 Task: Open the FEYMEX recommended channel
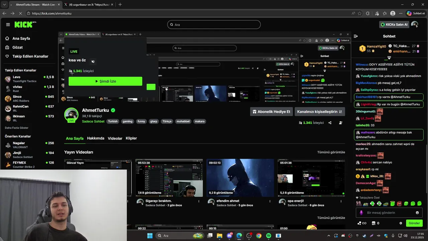(29, 164)
